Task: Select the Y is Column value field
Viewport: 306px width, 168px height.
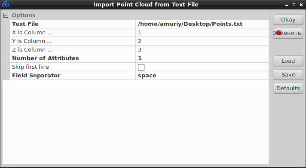Action: point(202,41)
